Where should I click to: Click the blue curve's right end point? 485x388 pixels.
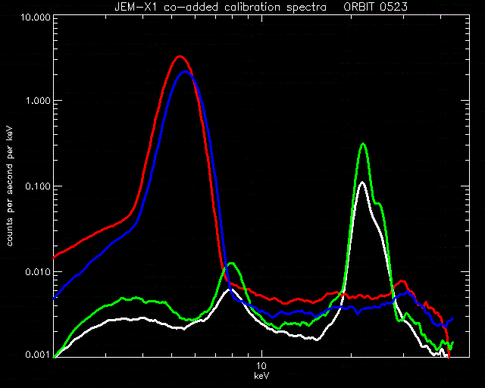click(x=453, y=319)
